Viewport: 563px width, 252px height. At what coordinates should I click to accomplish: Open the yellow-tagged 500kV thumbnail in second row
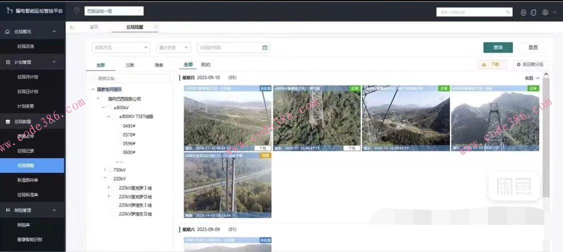tap(227, 185)
